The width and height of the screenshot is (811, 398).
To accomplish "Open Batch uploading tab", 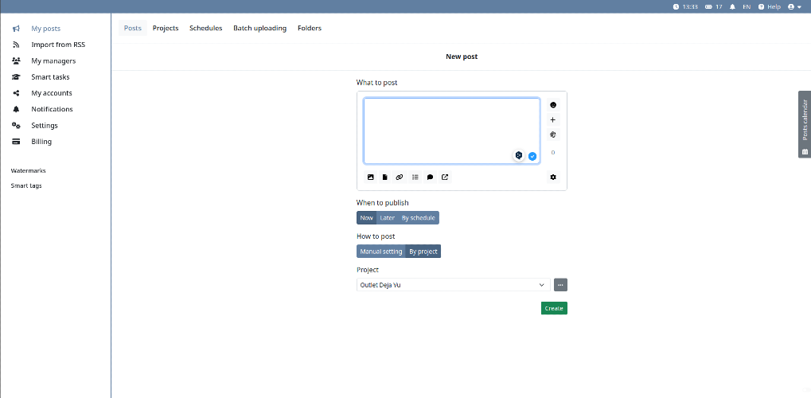I will coord(259,28).
